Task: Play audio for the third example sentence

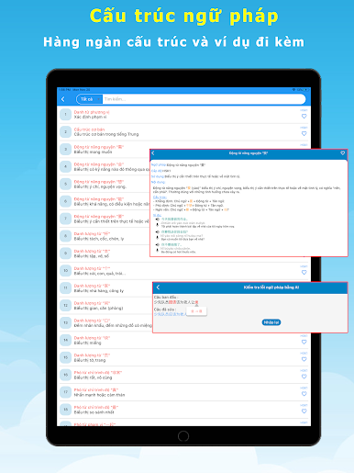Action: pos(158,244)
